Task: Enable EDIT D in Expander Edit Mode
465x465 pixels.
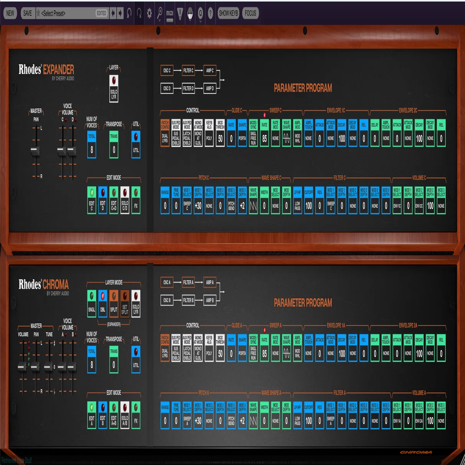Action: (x=103, y=200)
